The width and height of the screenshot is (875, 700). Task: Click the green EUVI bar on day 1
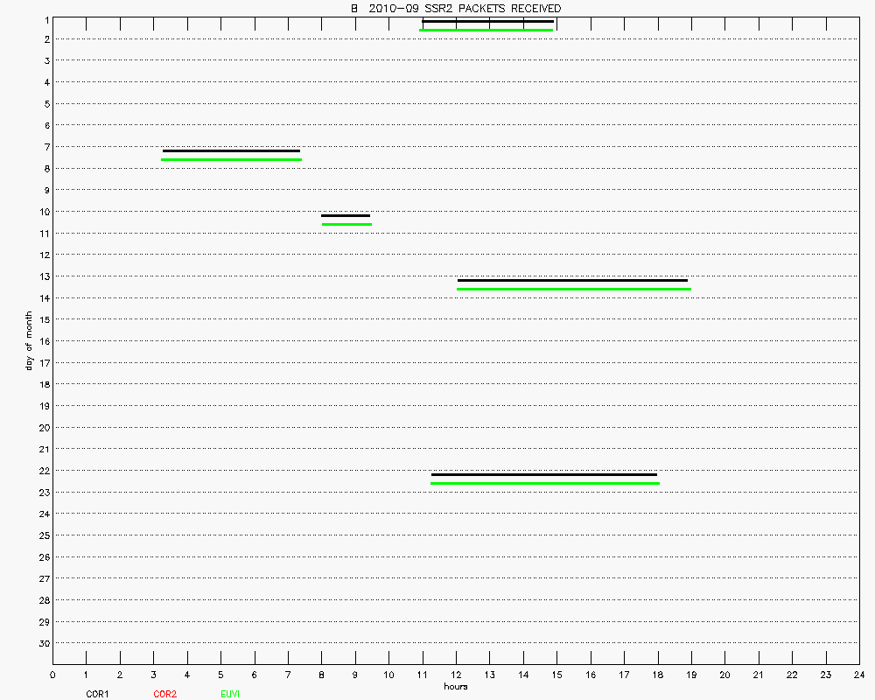pos(486,30)
